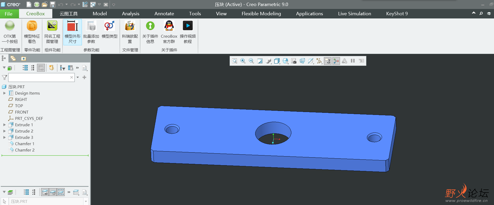Expand the Extrude 1 feature
Screen dimensions: 494x205
point(4,125)
